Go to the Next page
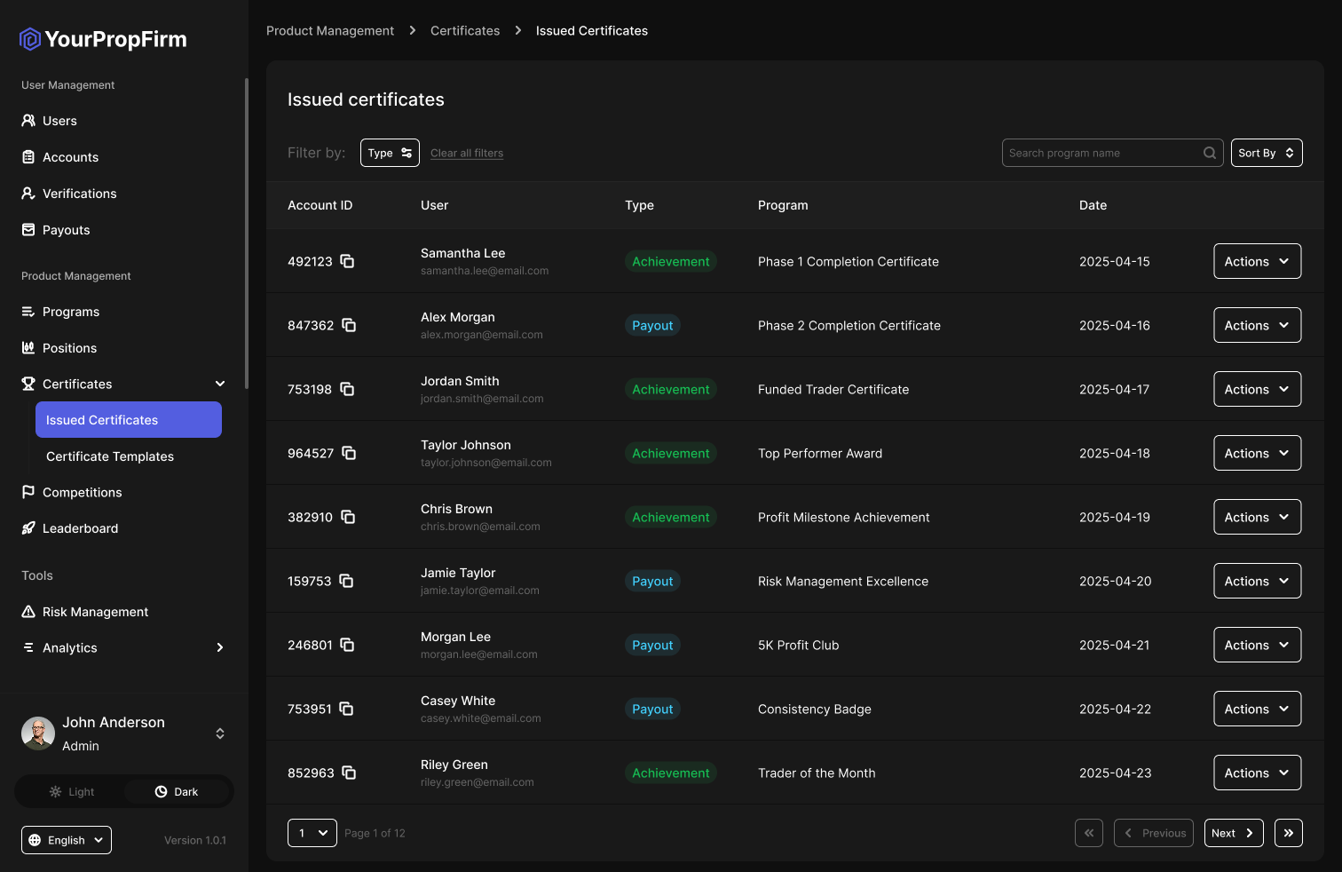Screen dimensions: 1342x872 pos(1233,833)
